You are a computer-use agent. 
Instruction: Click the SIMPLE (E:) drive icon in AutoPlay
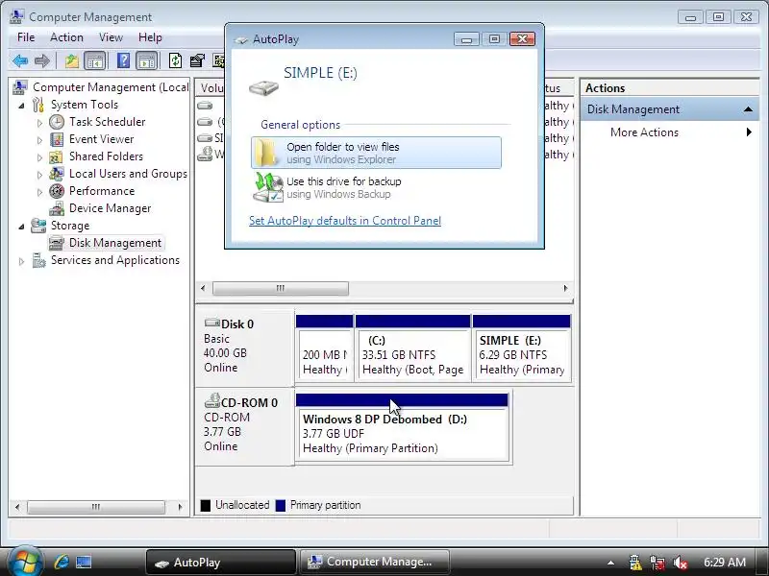pyautogui.click(x=263, y=88)
